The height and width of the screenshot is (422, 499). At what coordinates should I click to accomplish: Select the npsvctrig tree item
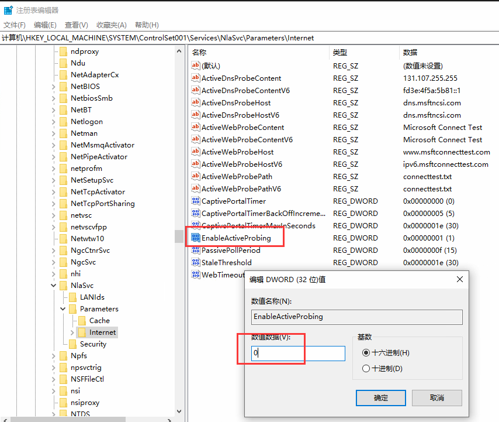click(x=86, y=368)
